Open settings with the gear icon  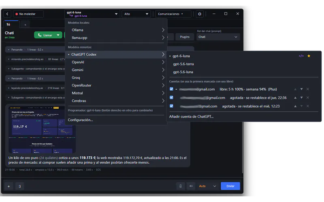[x=200, y=14]
